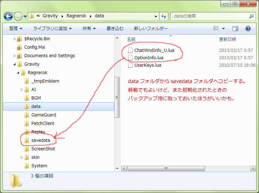Click the dataの検索 search field

pyautogui.click(x=208, y=16)
